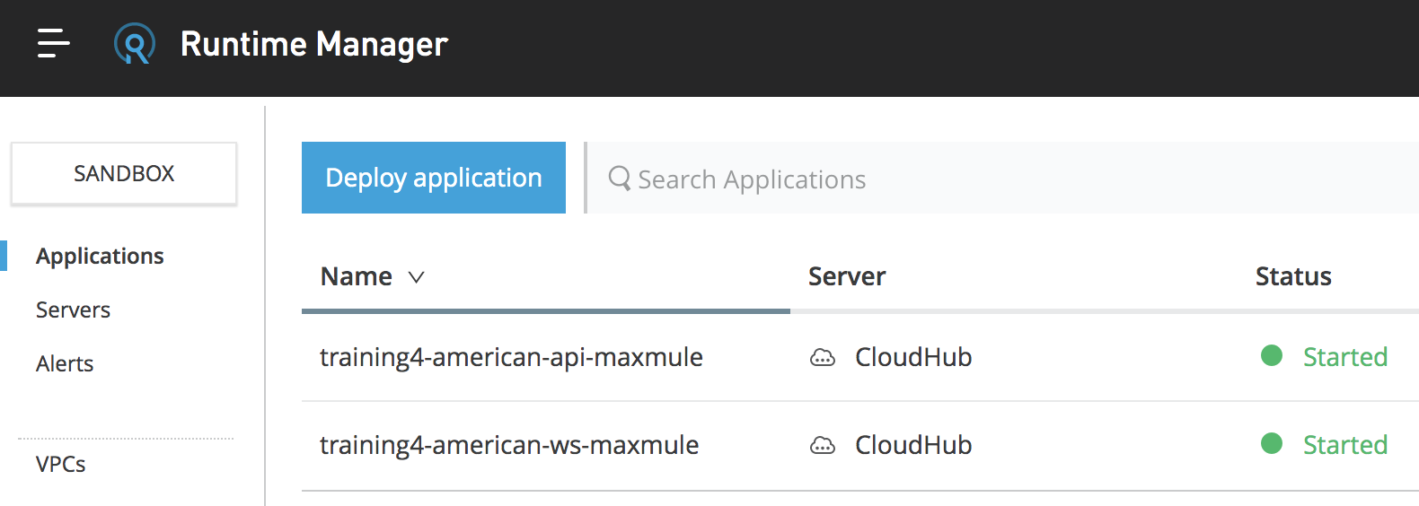Image resolution: width=1419 pixels, height=506 pixels.
Task: Click the Runtime Manager title
Action: coord(313,44)
